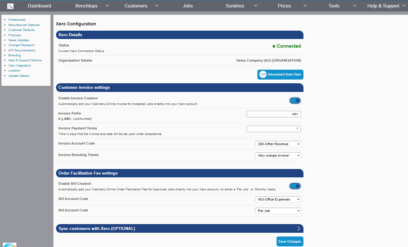Expand Benchtops menu chevron
Image resolution: width=408 pixels, height=247 pixels.
click(x=107, y=6)
